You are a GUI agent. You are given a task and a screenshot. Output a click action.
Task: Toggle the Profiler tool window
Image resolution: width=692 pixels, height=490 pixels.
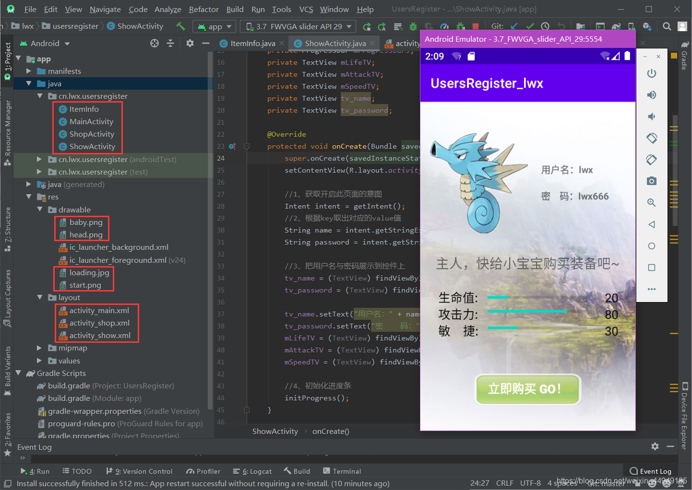(203, 471)
